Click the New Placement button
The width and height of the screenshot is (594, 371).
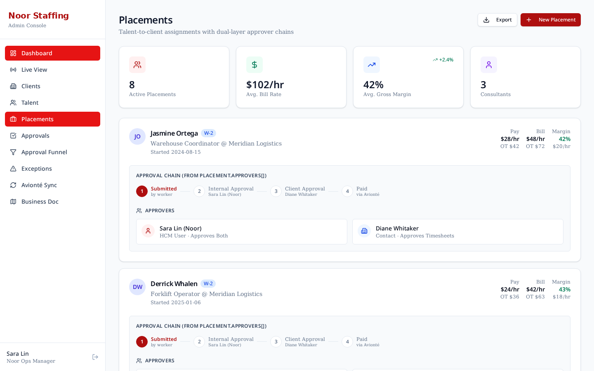click(x=551, y=20)
